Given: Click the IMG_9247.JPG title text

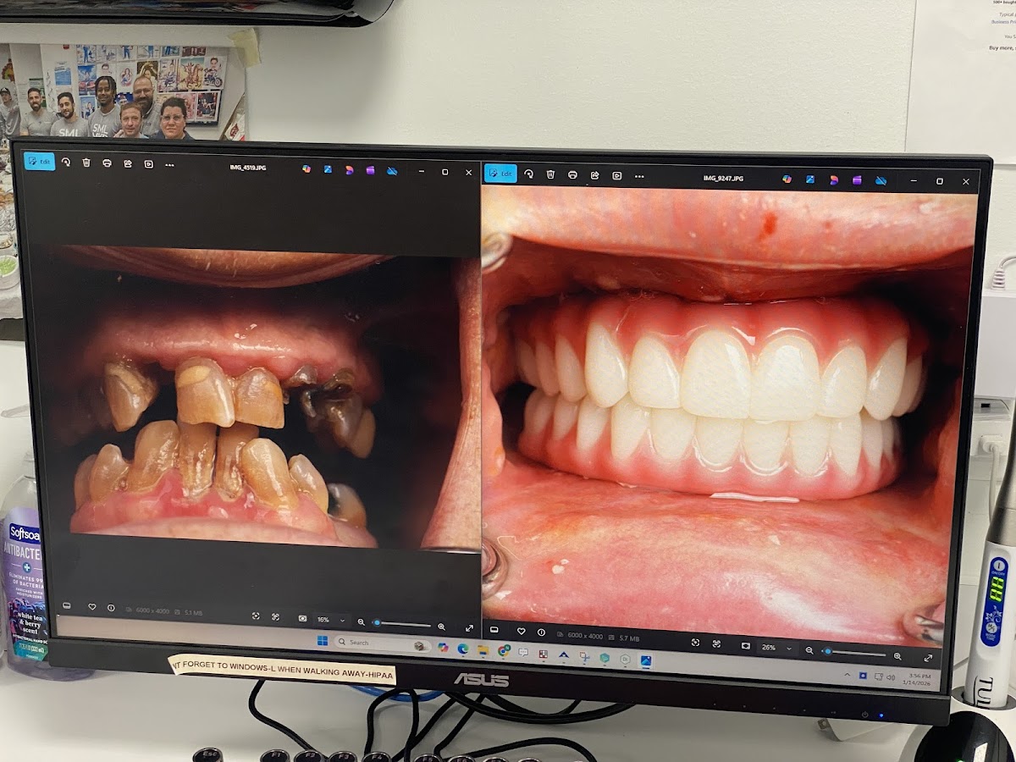Looking at the screenshot, I should tap(724, 179).
